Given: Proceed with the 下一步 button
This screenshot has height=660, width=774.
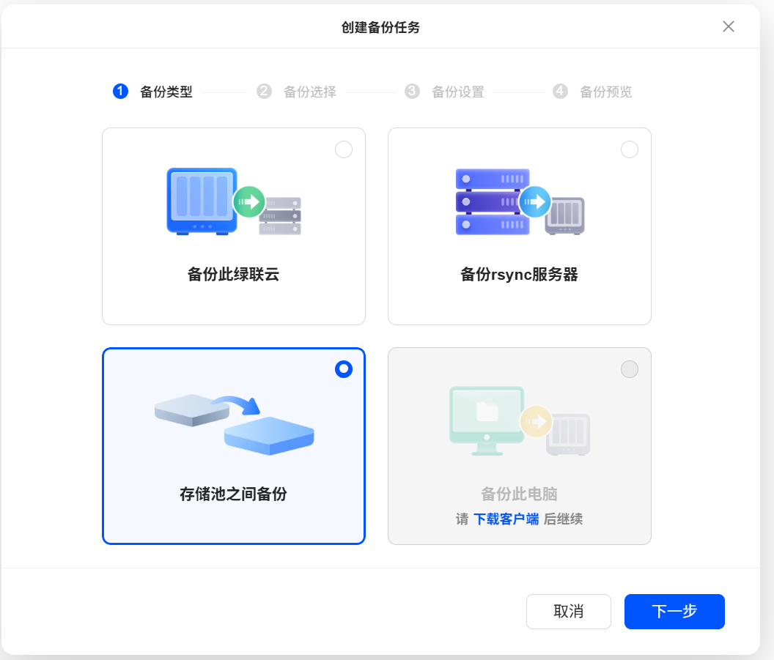Looking at the screenshot, I should pyautogui.click(x=674, y=612).
